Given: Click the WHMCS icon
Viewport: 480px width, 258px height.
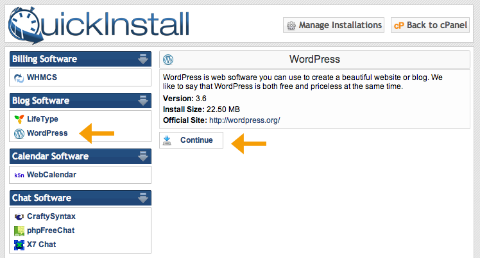Looking at the screenshot, I should coord(19,78).
